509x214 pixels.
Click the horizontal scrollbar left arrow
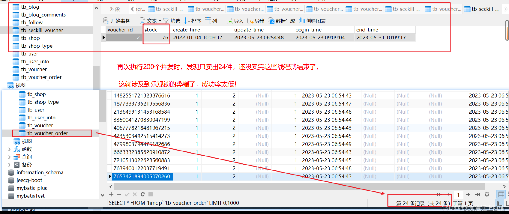click(x=111, y=187)
